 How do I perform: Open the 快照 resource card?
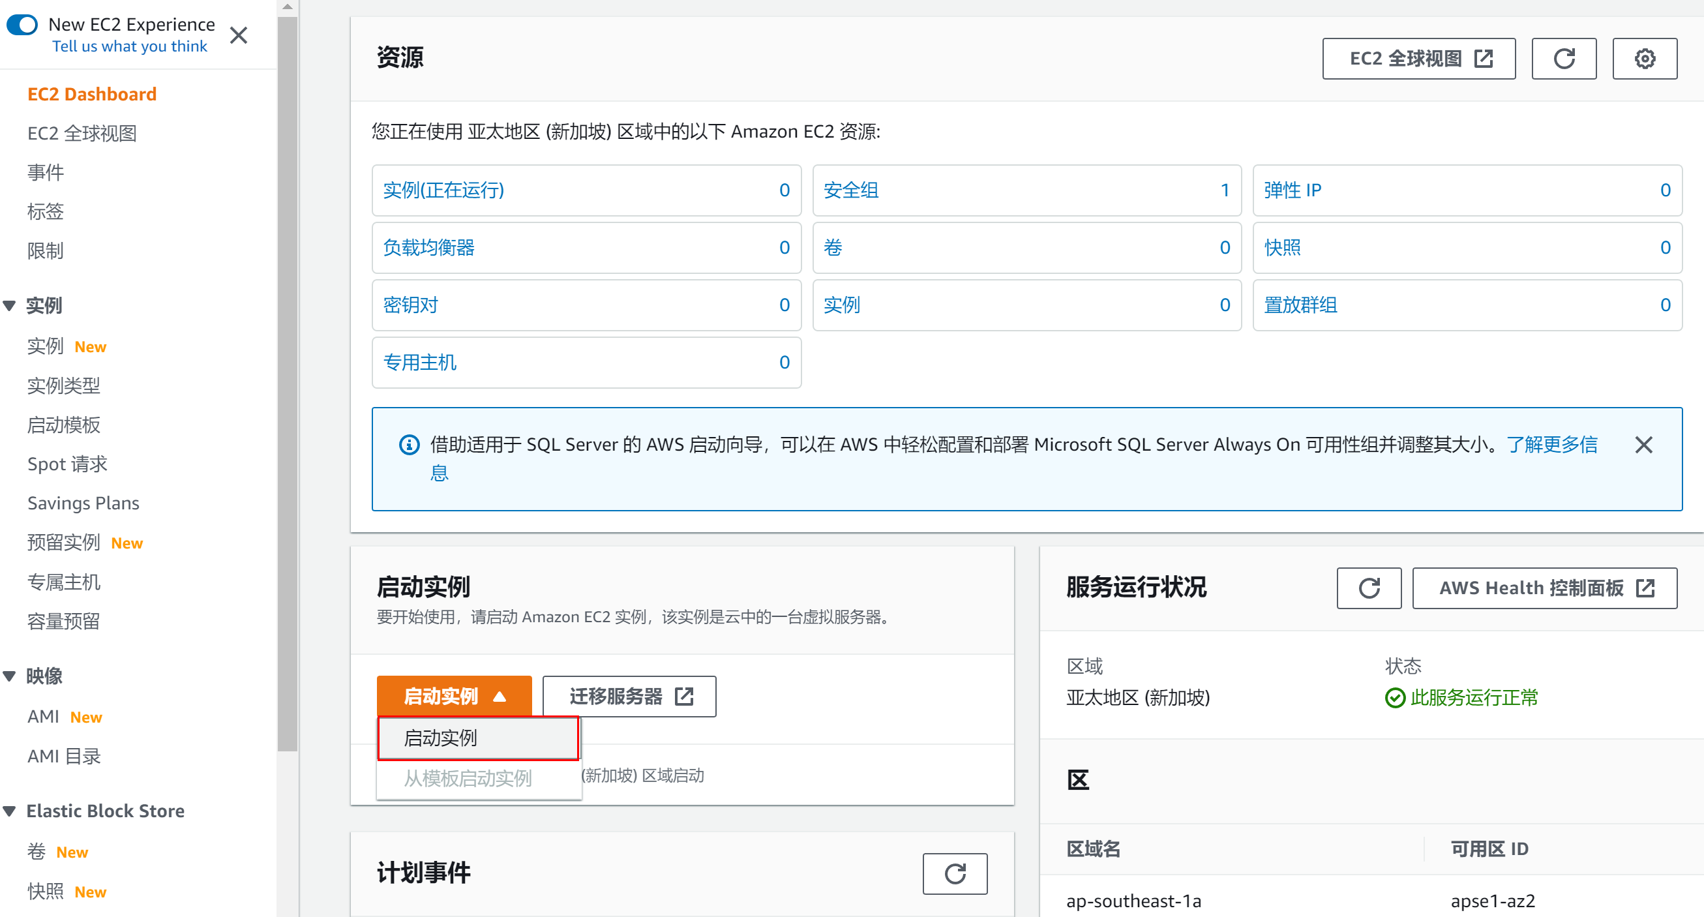[1467, 247]
